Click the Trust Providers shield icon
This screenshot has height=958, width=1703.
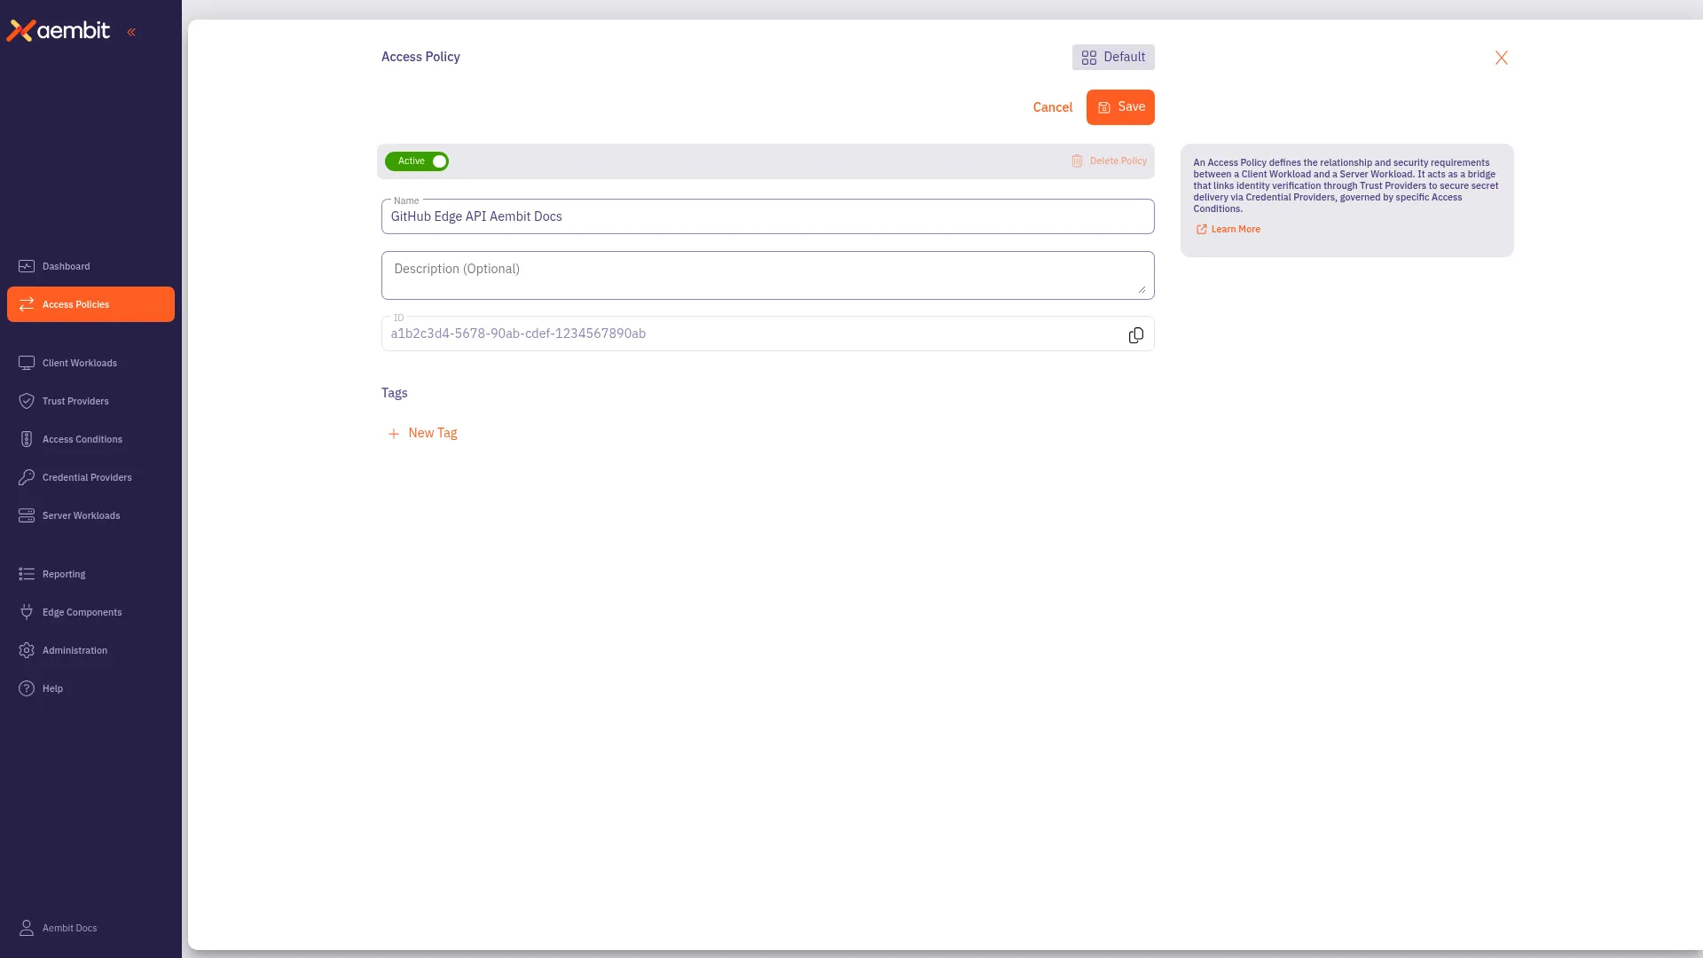(27, 401)
